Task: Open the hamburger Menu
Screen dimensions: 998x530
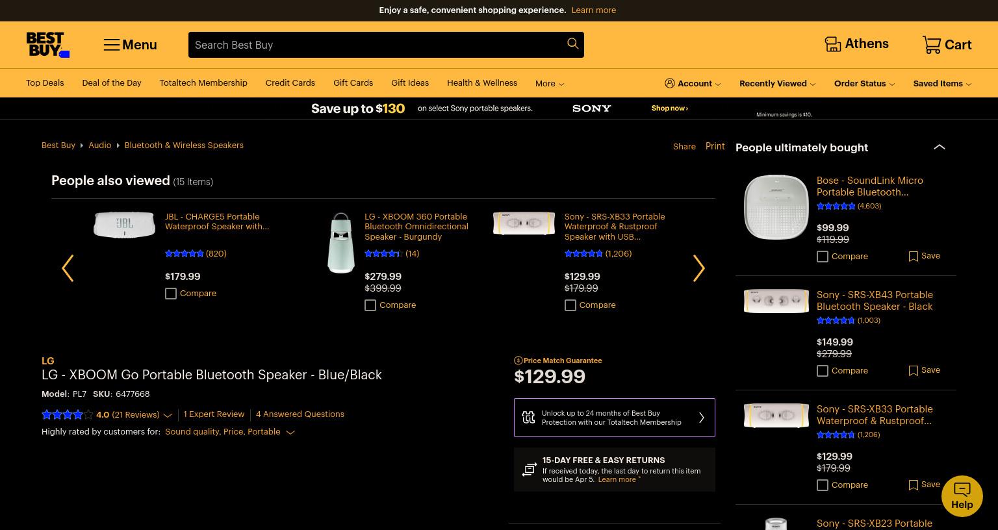Action: click(130, 45)
